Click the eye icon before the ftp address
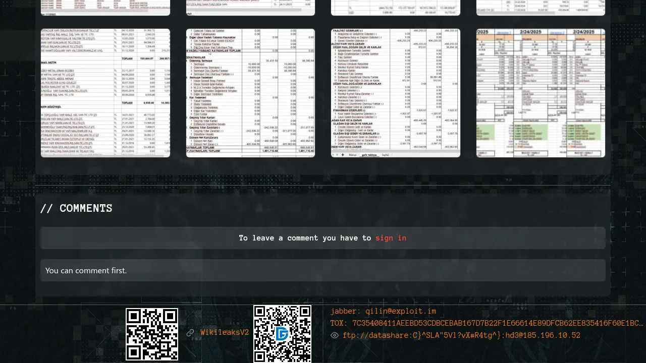The image size is (646, 363). point(335,335)
